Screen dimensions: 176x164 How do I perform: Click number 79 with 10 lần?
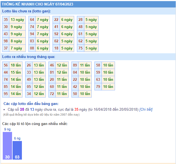click(98, 87)
